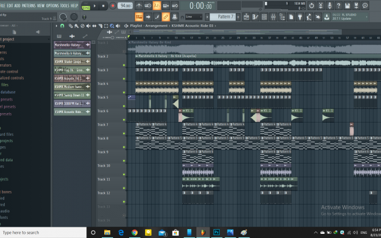The image size is (381, 238).
Task: Click the download content library icon
Action: (x=327, y=17)
